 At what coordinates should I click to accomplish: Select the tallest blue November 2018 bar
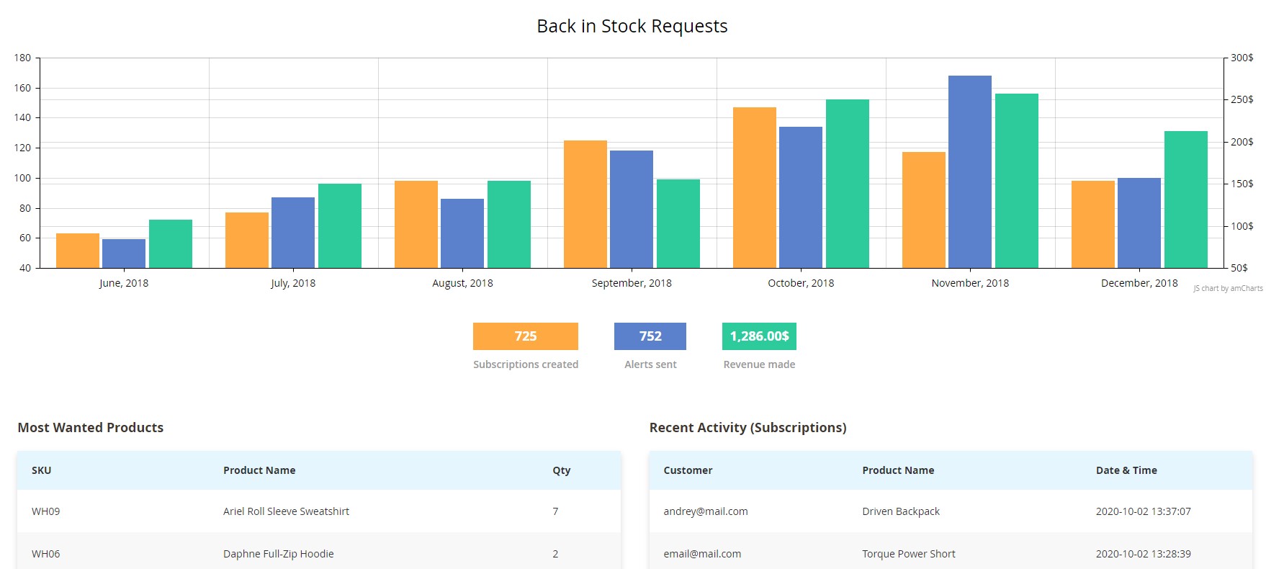970,171
